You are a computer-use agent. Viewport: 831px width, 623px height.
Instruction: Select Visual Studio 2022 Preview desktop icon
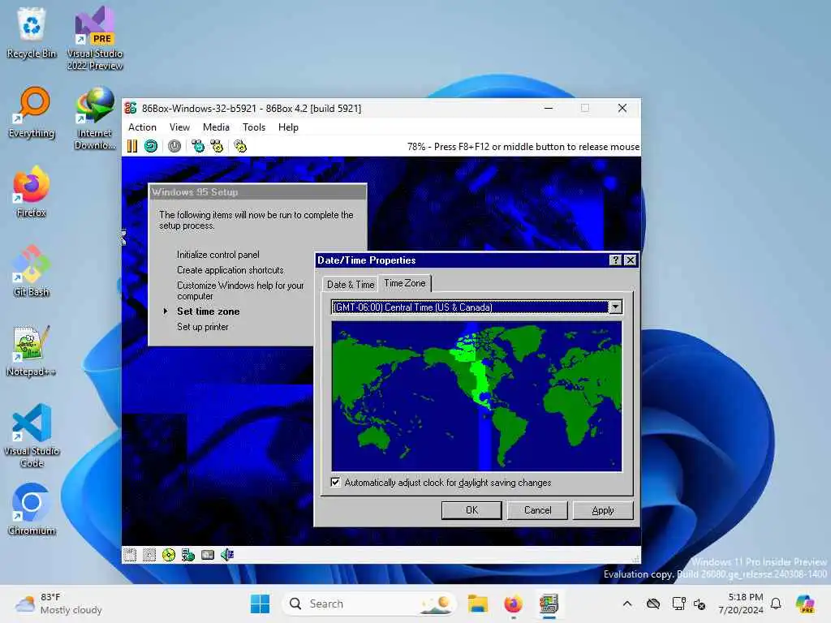click(x=95, y=38)
